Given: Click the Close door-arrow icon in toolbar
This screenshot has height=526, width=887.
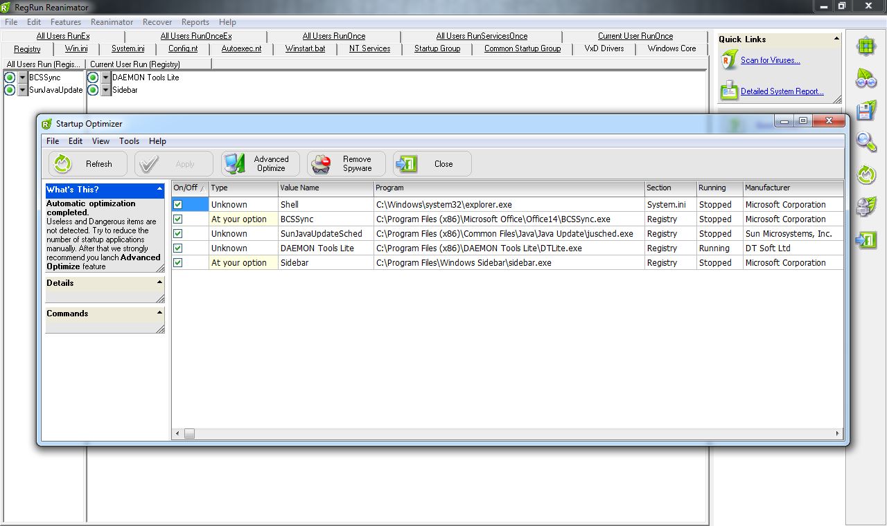Looking at the screenshot, I should click(x=406, y=164).
